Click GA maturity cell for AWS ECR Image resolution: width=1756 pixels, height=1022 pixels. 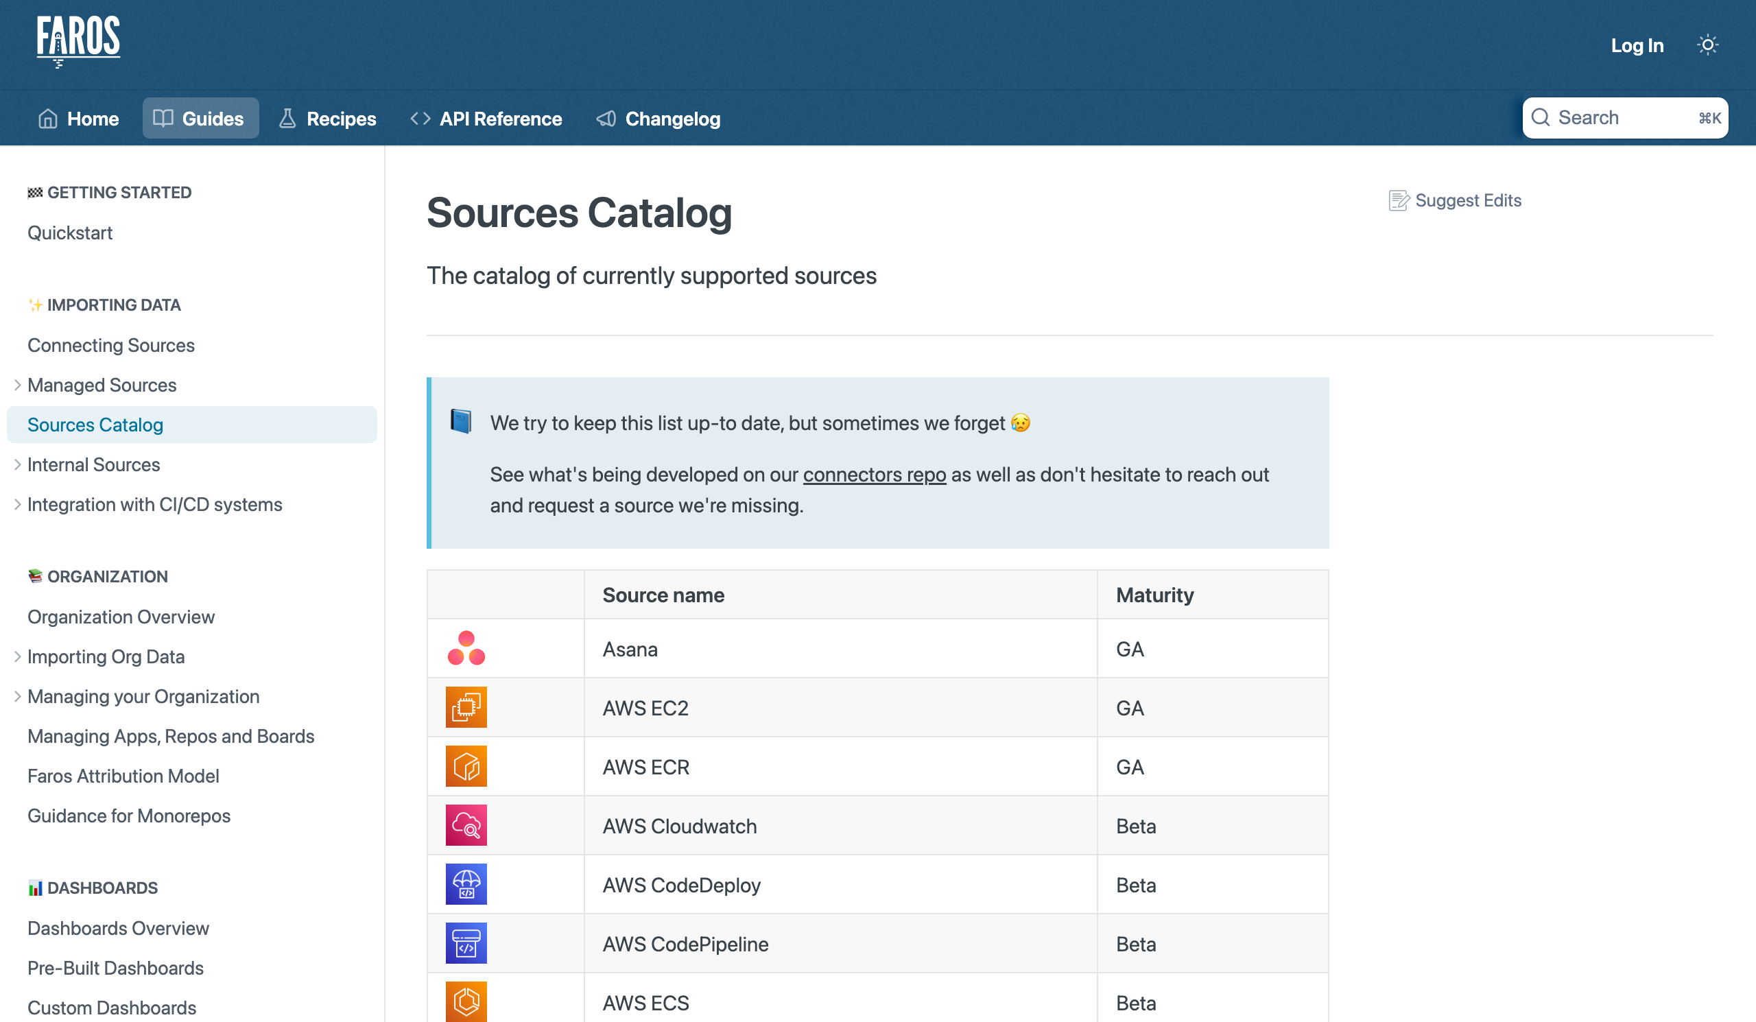pos(1213,767)
